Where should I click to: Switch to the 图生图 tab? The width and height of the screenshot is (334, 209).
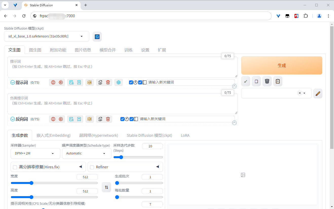pyautogui.click(x=35, y=50)
